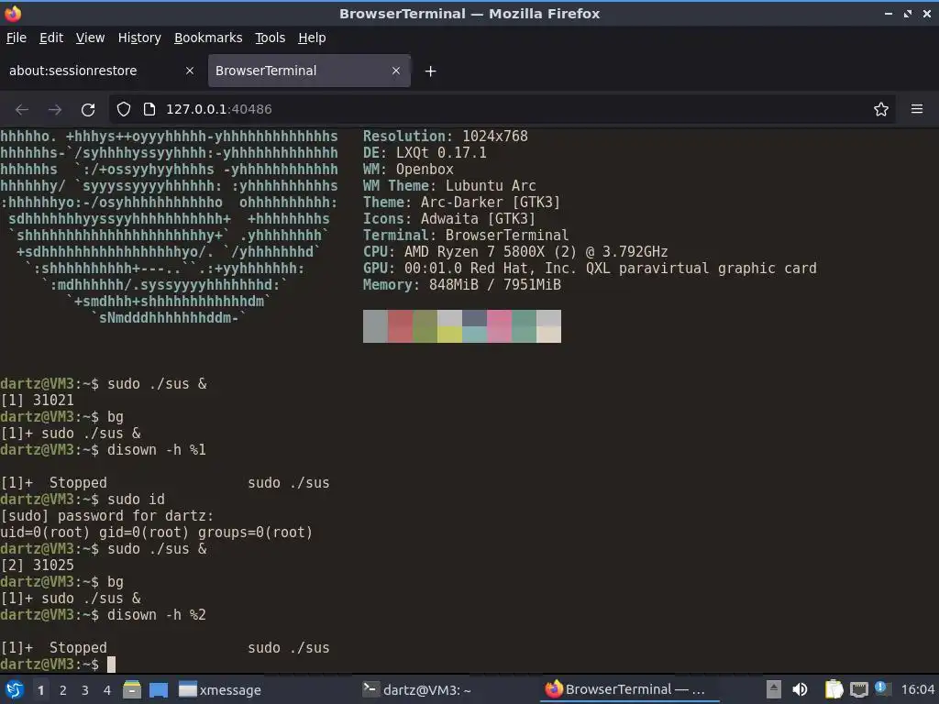This screenshot has height=704, width=939.
Task: Click the network status tray icon
Action: pos(858,689)
